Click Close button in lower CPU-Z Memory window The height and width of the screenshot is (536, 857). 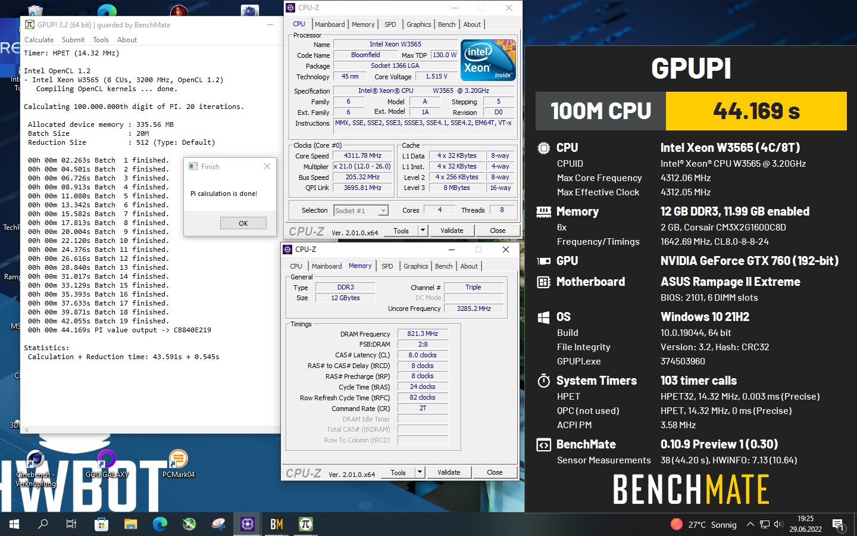point(495,472)
